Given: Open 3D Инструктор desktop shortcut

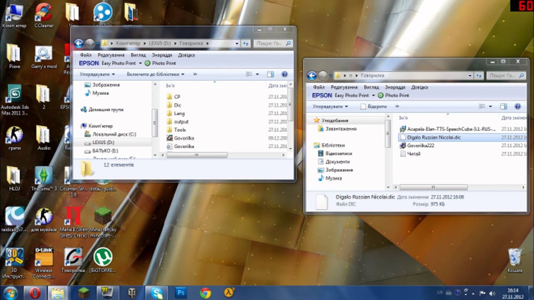Looking at the screenshot, I should 14,262.
